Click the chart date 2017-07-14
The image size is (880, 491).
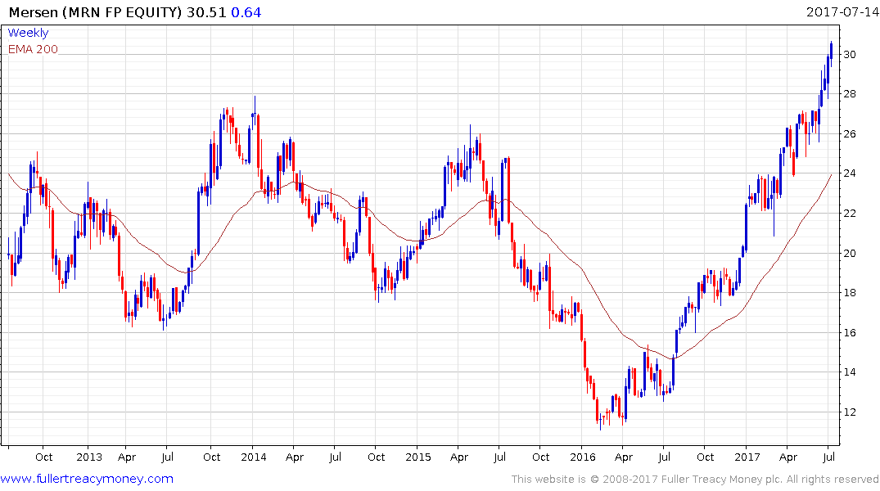(x=842, y=11)
